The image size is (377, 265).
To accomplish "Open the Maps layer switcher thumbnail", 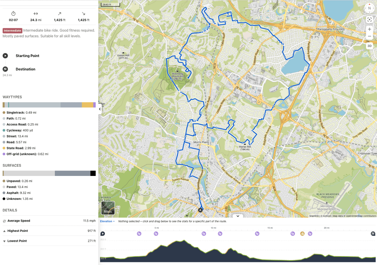I will (x=108, y=208).
